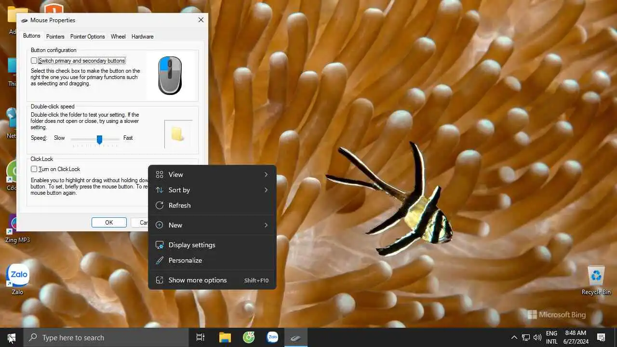Select the Zalo desktop shortcut
Image resolution: width=617 pixels, height=347 pixels.
pos(18,280)
